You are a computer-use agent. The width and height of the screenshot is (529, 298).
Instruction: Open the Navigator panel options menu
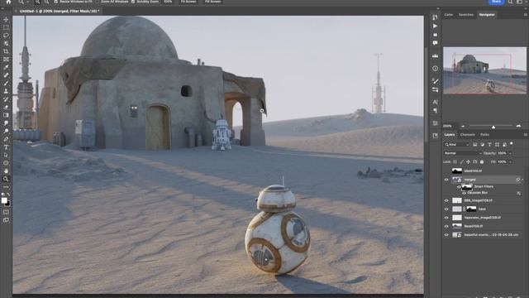coord(526,15)
